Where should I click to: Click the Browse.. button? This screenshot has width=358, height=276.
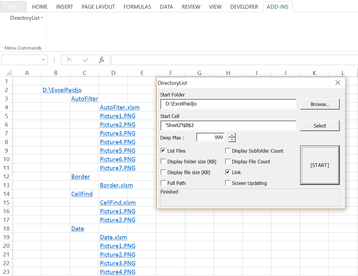point(320,104)
